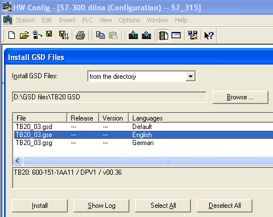Click the TB20: 600-151-1AA11 description text
Viewport: 273px width, 217px height.
(x=68, y=172)
